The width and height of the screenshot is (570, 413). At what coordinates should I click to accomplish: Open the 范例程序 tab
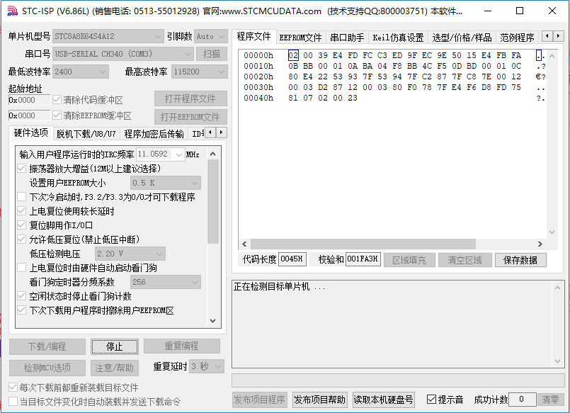tap(517, 38)
